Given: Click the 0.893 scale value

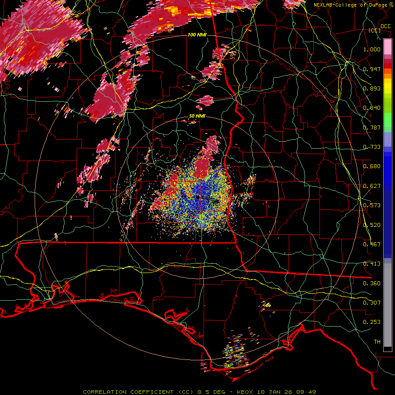Looking at the screenshot, I should (x=372, y=88).
